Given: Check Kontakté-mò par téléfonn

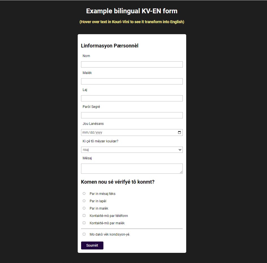Looking at the screenshot, I should [84, 215].
